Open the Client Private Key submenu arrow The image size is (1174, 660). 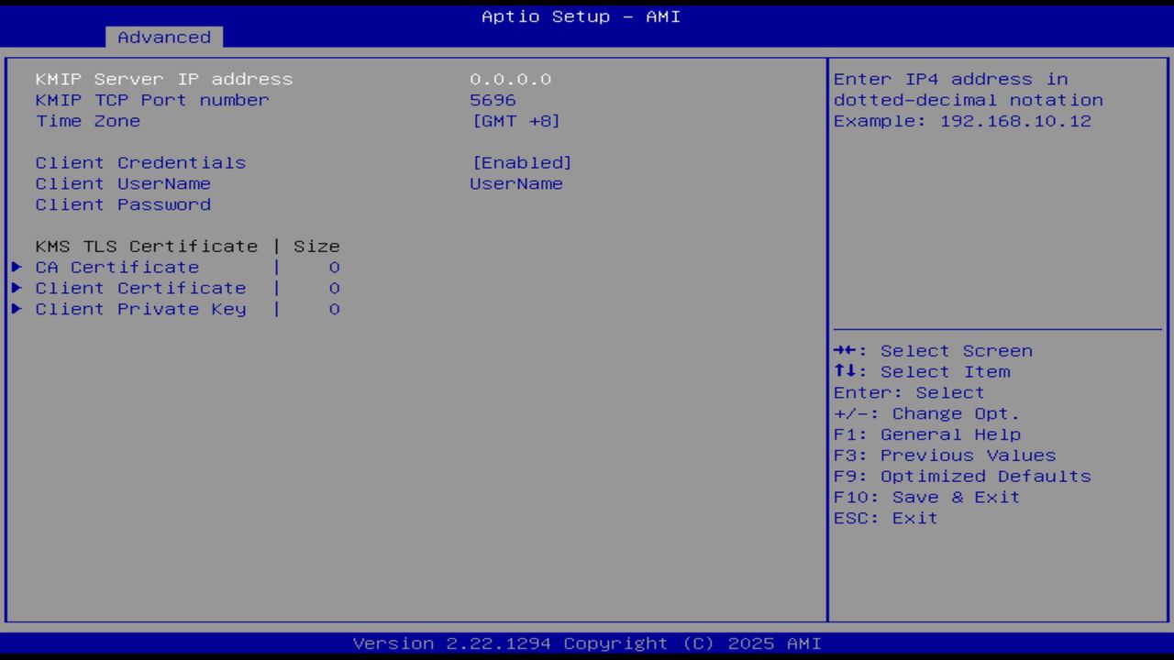17,309
